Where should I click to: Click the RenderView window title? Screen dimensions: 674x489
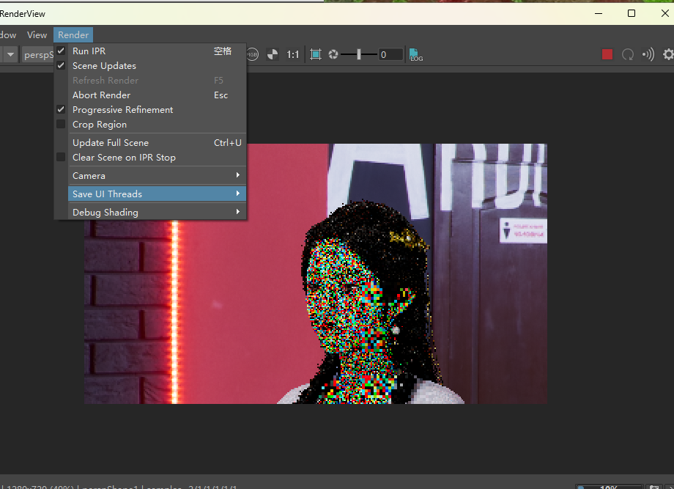(23, 14)
